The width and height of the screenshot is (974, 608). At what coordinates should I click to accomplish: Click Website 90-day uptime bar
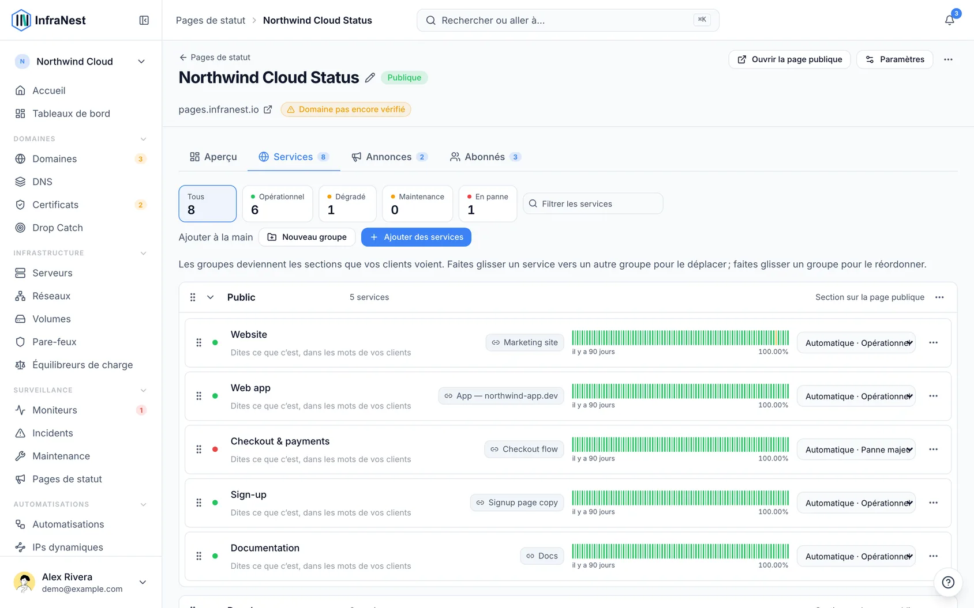click(680, 338)
